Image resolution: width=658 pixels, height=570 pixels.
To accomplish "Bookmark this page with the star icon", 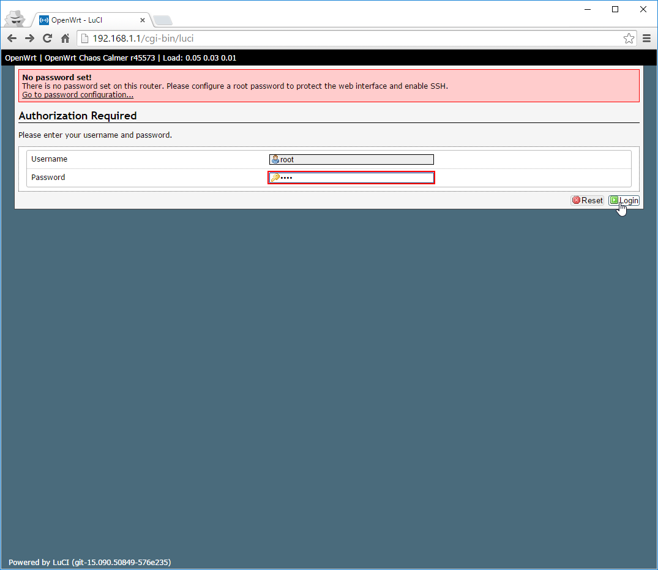I will 629,39.
